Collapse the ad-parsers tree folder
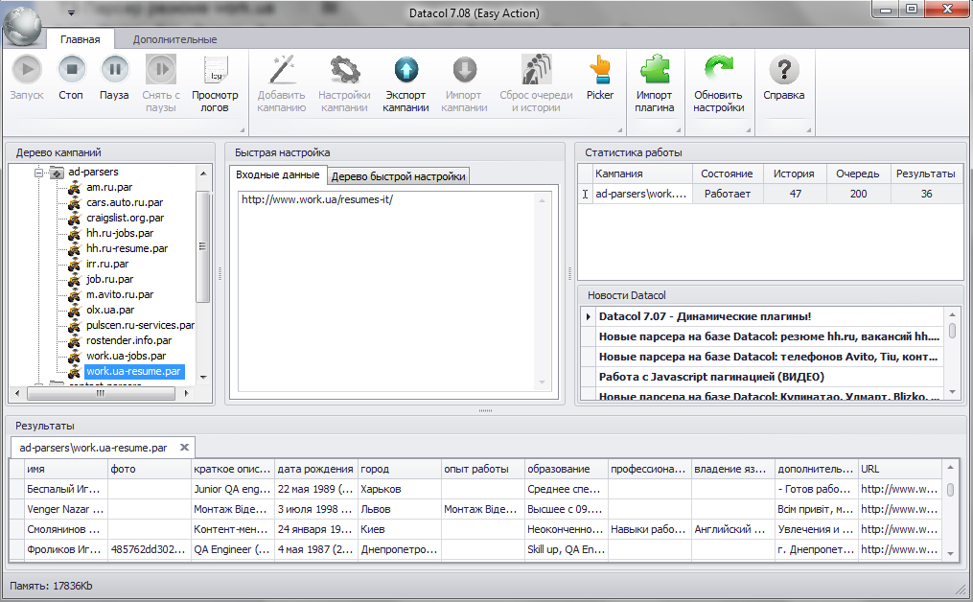 point(38,173)
